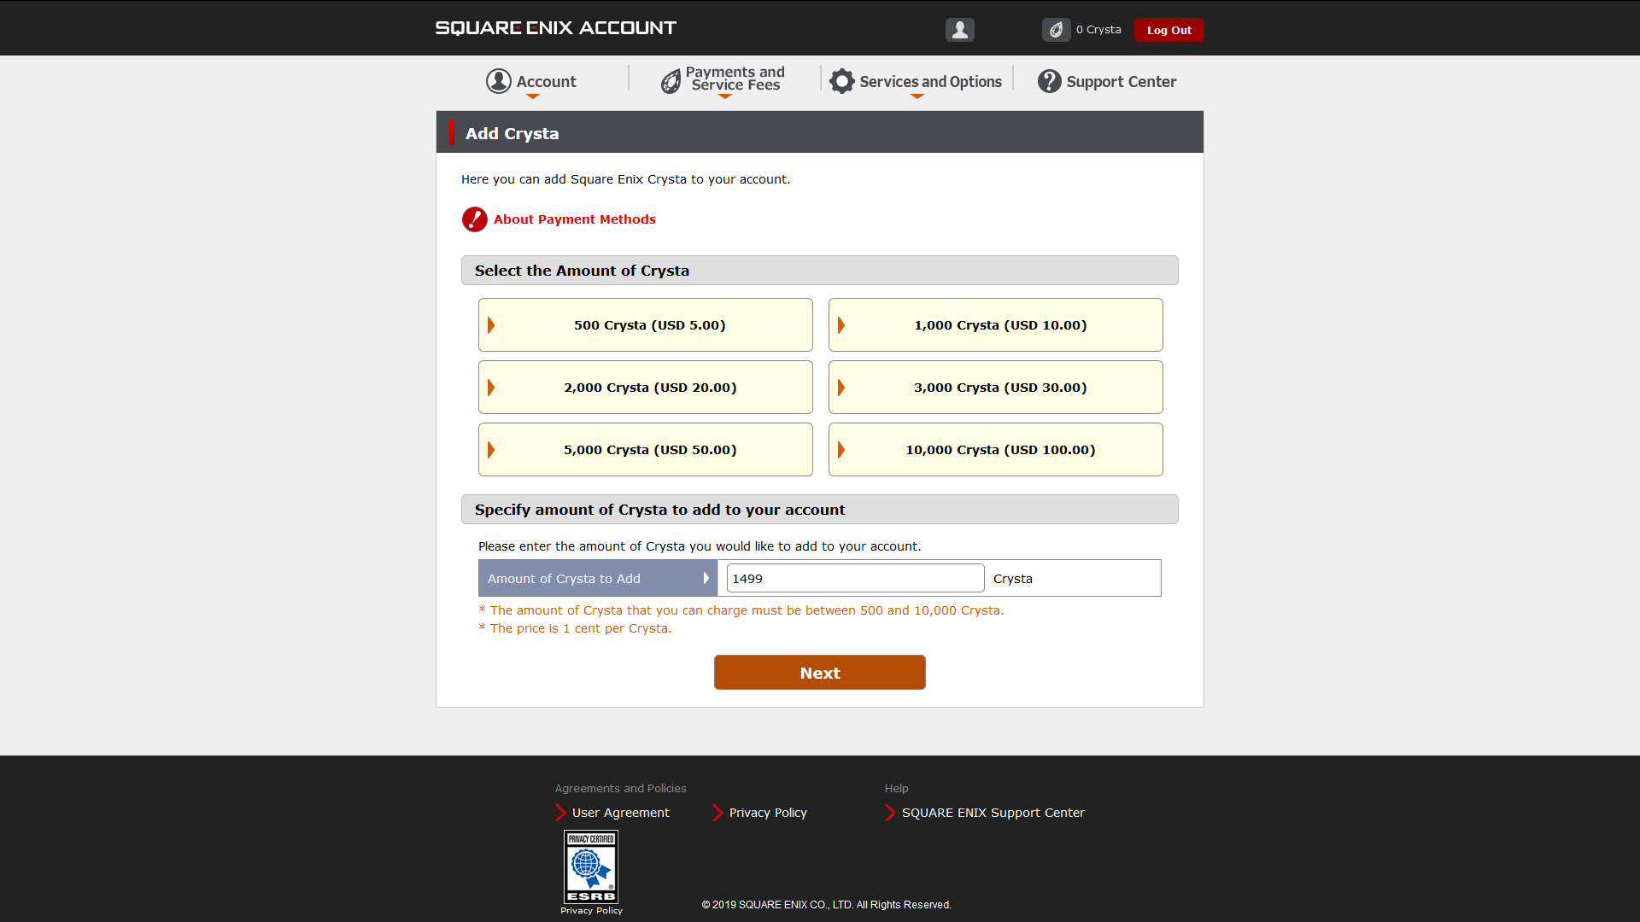Click the Square Enix Account logo
The image size is (1640, 922).
(x=556, y=28)
